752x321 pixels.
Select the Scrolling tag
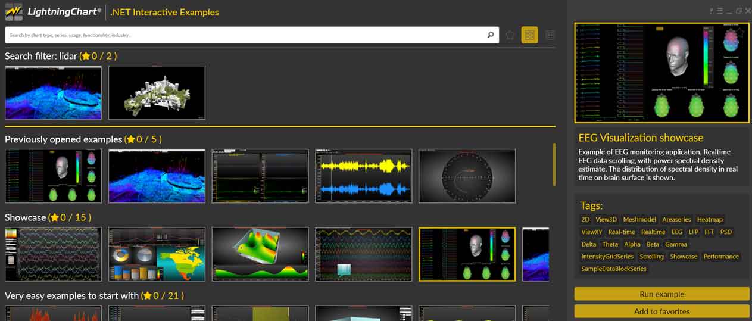[x=651, y=257]
